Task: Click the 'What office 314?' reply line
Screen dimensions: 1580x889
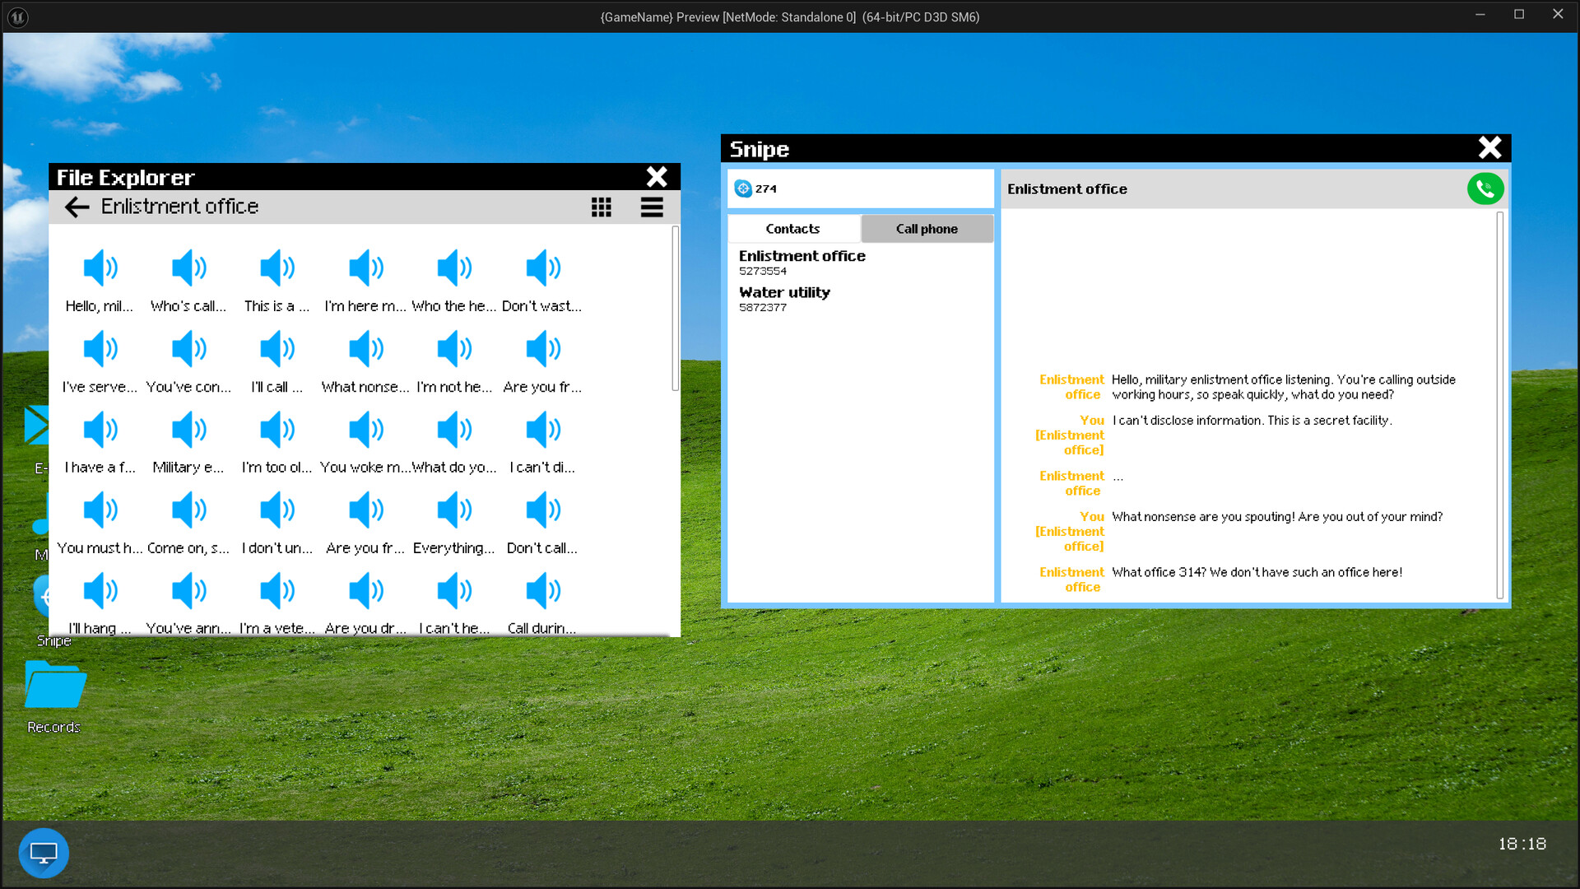Action: coord(1257,572)
